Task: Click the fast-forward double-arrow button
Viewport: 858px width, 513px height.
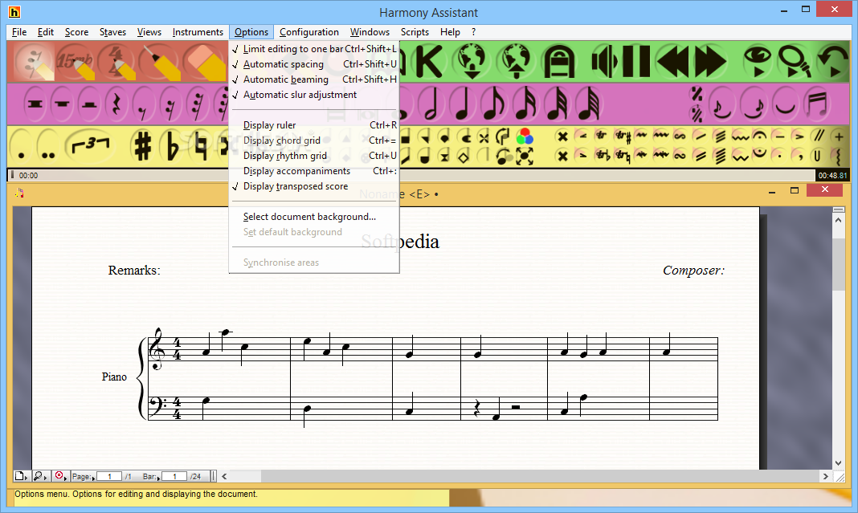Action: tap(710, 61)
